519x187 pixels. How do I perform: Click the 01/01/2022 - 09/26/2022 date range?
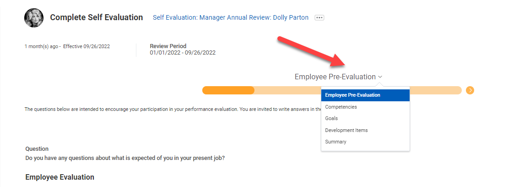tap(183, 52)
